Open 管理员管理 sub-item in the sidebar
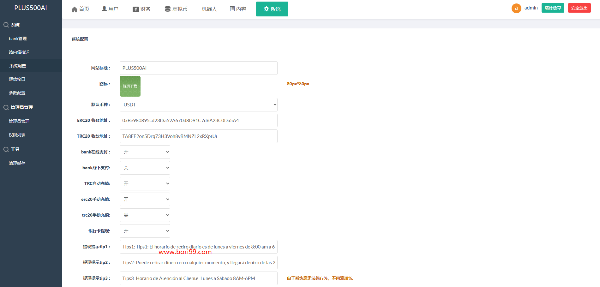This screenshot has width=600, height=287. [x=31, y=121]
